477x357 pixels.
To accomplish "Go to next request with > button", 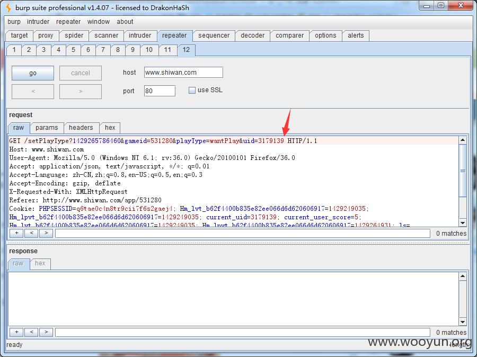I will (81, 91).
